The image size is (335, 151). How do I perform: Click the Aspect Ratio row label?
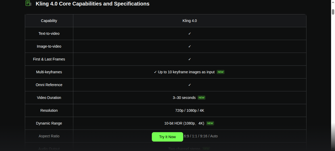pyautogui.click(x=49, y=136)
